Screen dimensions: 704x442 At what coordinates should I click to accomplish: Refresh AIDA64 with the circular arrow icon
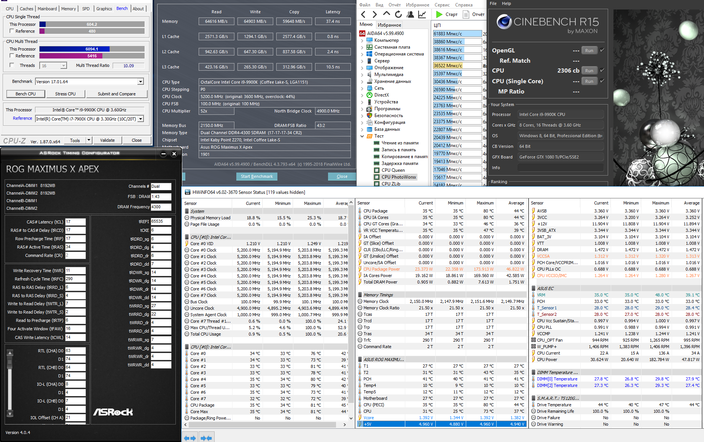coord(398,14)
